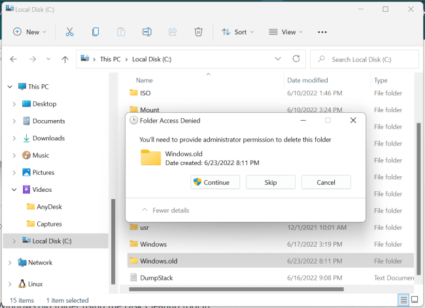425x308 pixels.
Task: Open the New dropdown menu
Action: coord(29,32)
